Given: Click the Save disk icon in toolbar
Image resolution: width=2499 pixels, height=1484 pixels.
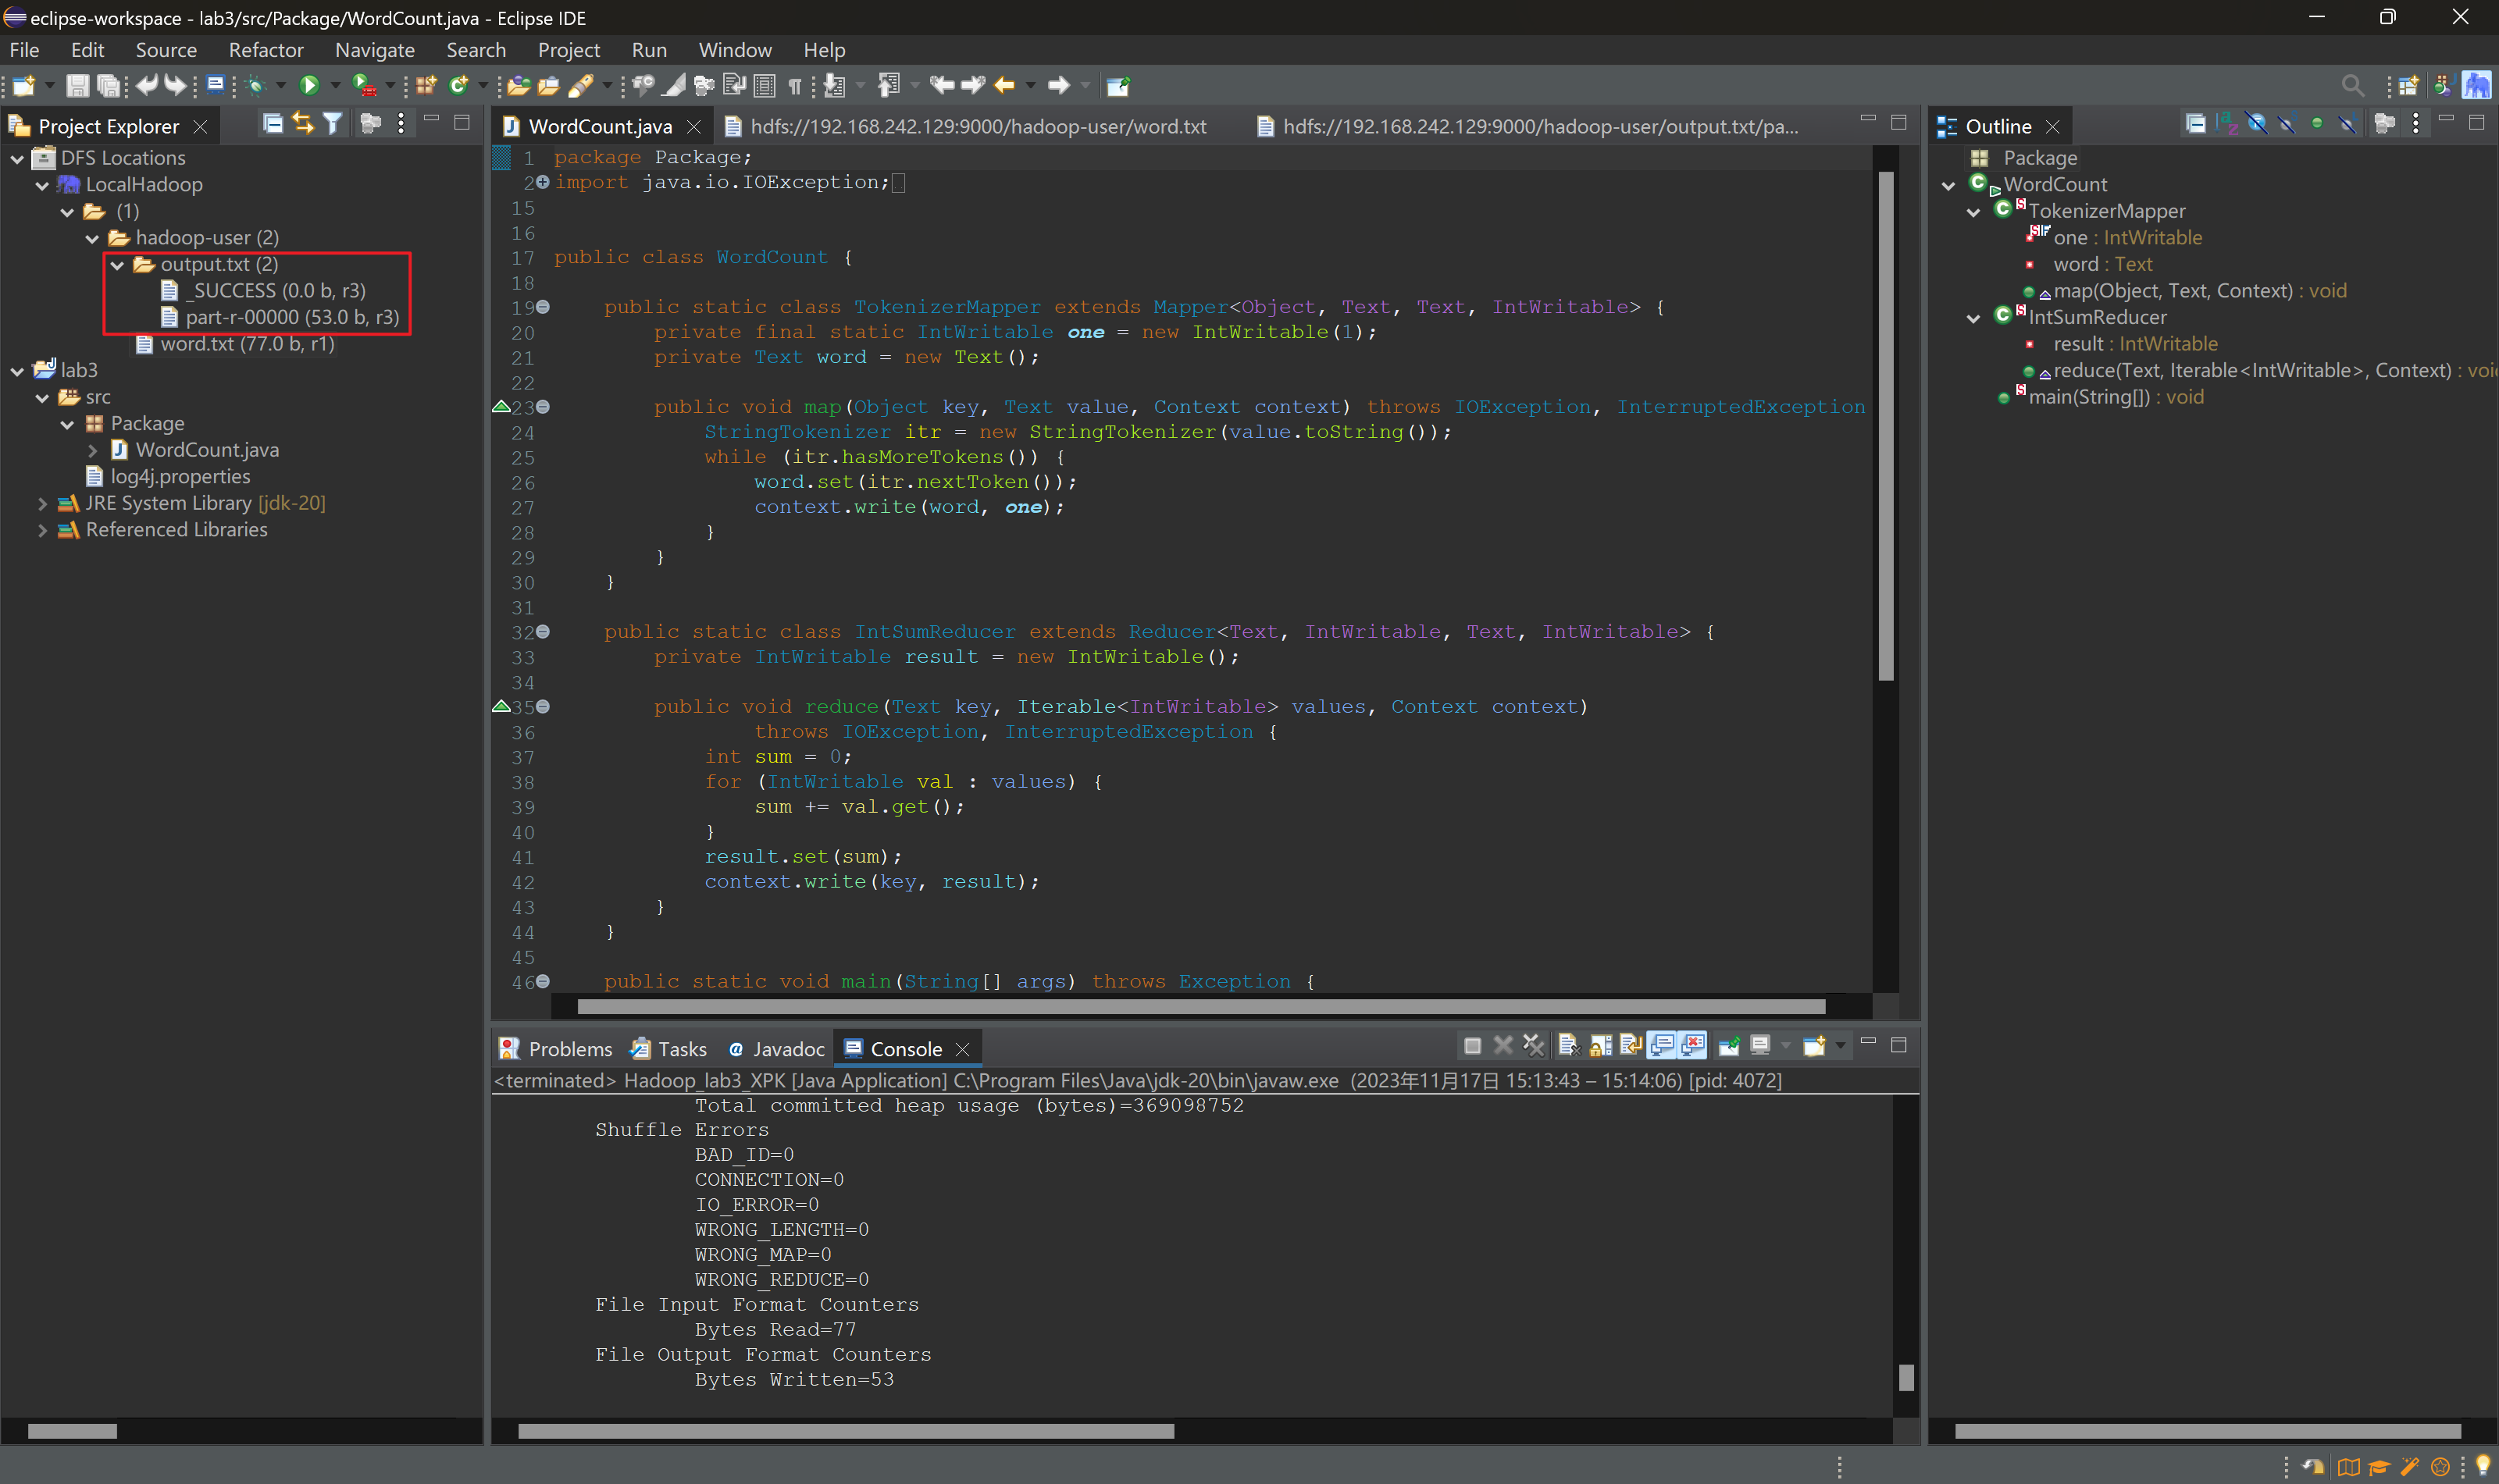Looking at the screenshot, I should click(77, 86).
